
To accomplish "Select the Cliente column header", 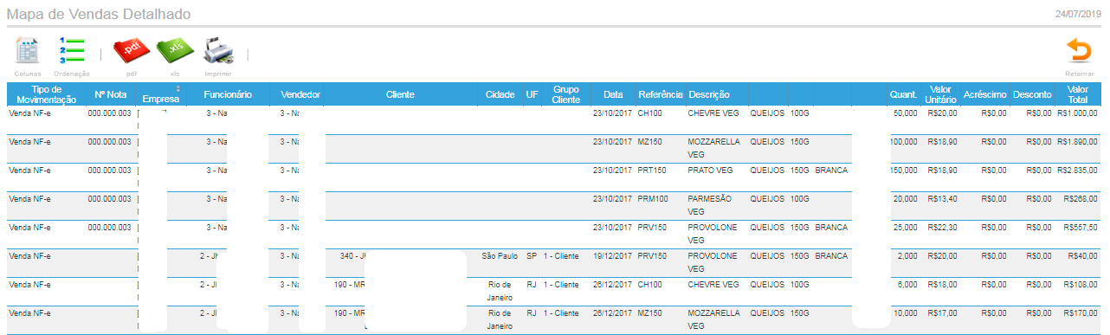I will pos(400,94).
